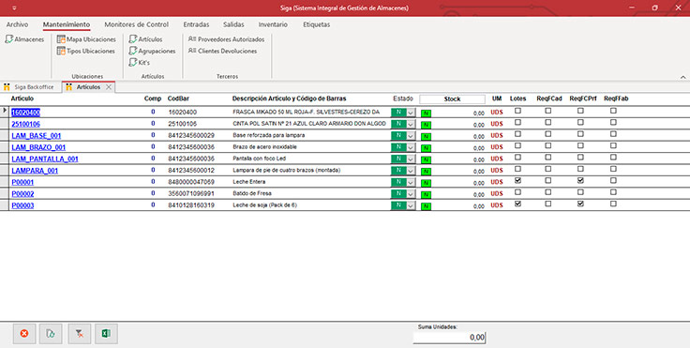Viewport: 690px width, 348px height.
Task: Collapse the ribbon using the chevron
Action: coord(682,77)
